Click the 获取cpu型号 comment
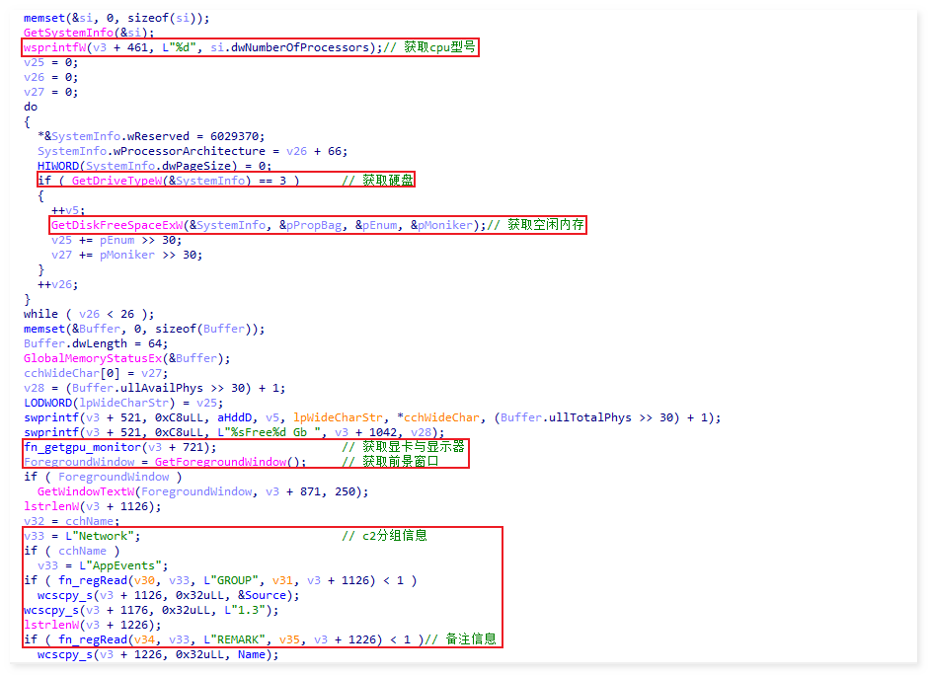 [x=438, y=47]
